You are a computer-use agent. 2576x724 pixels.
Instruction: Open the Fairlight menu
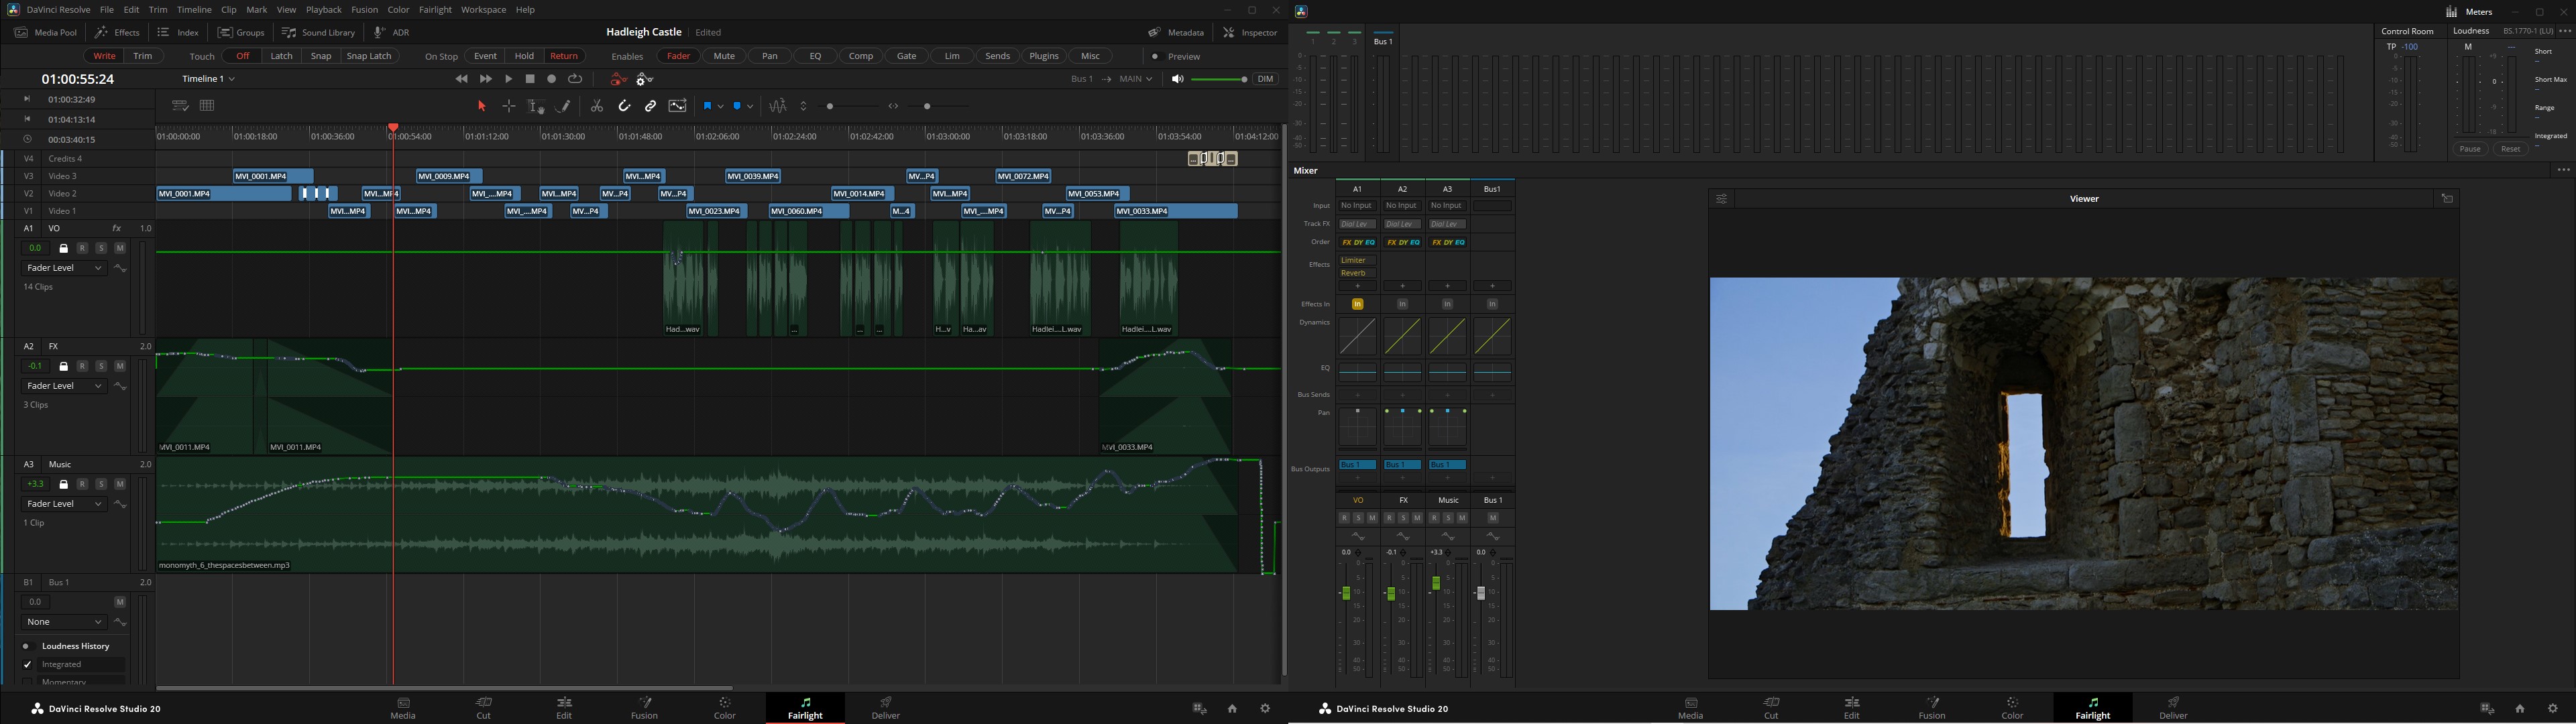pyautogui.click(x=435, y=10)
